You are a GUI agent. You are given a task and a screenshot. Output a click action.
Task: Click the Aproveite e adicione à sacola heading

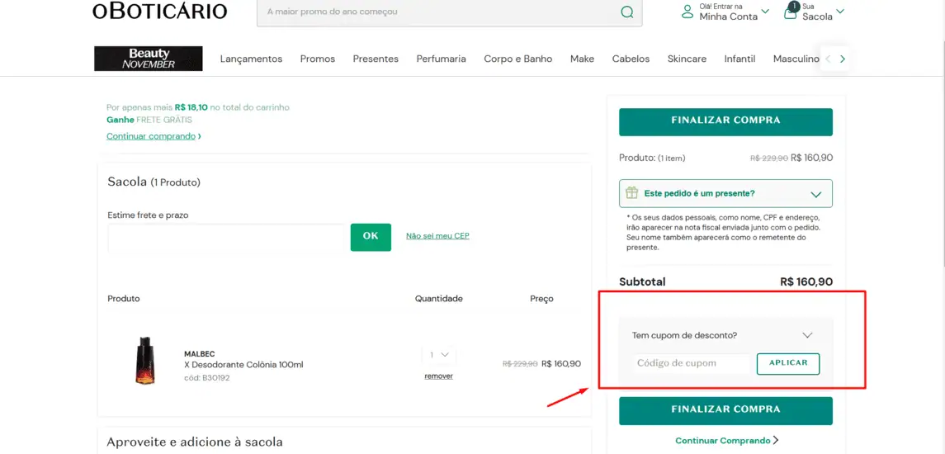pos(195,442)
